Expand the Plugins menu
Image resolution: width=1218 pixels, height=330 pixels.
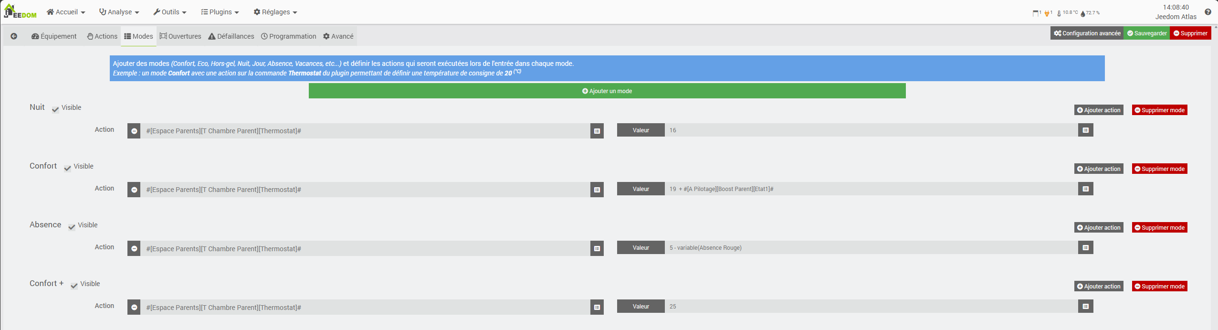tap(220, 12)
